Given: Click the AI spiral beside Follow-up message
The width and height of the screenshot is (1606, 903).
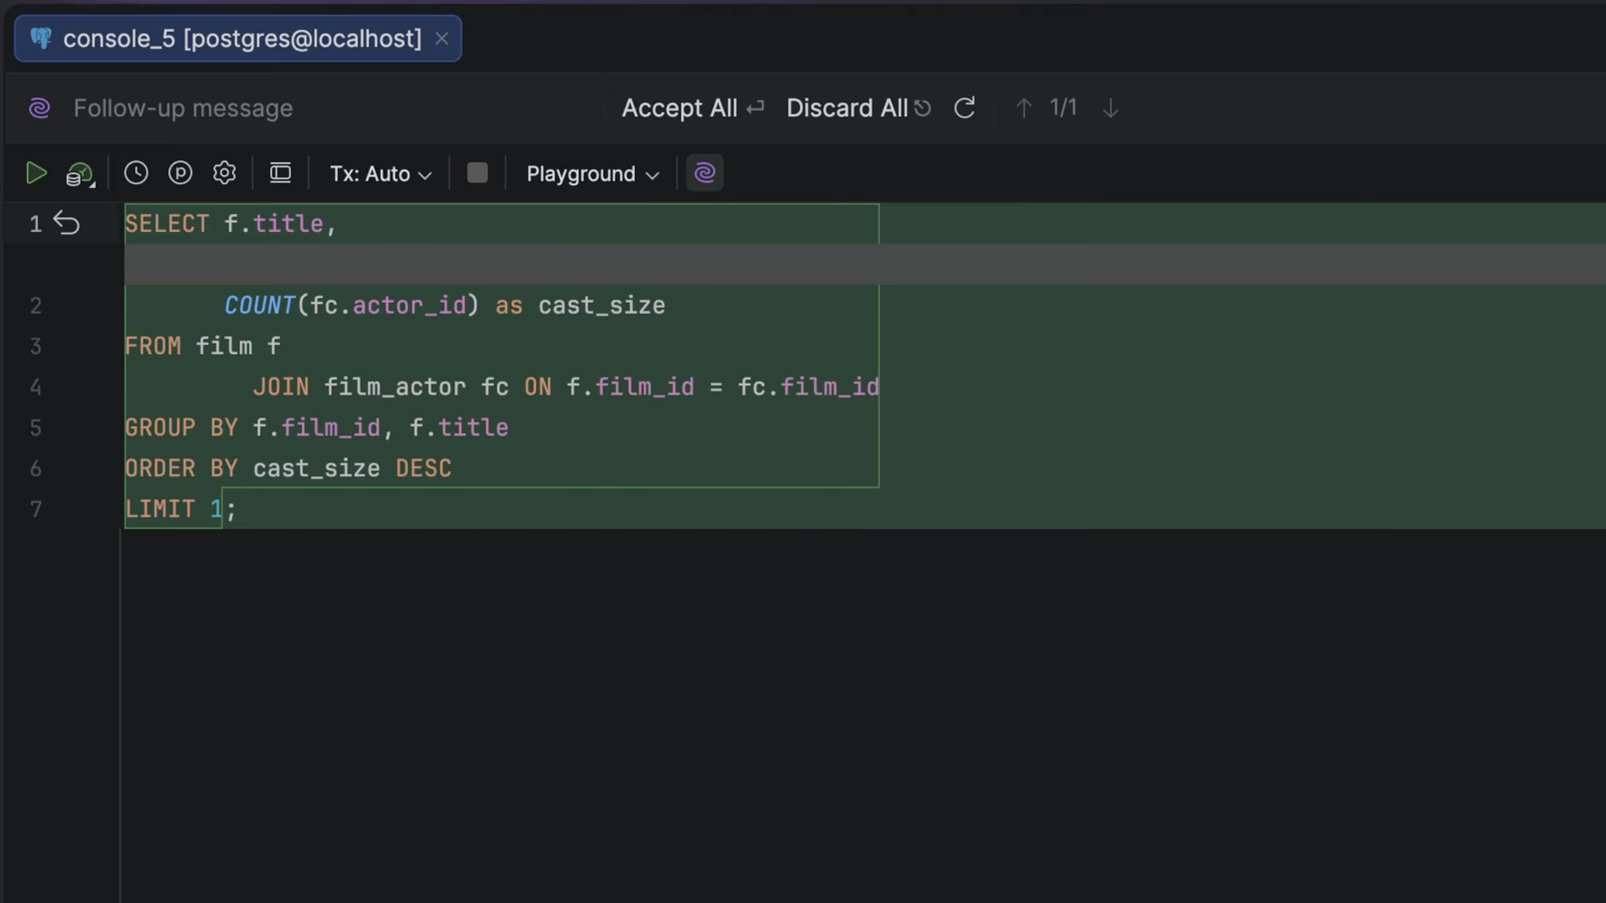Looking at the screenshot, I should point(40,108).
